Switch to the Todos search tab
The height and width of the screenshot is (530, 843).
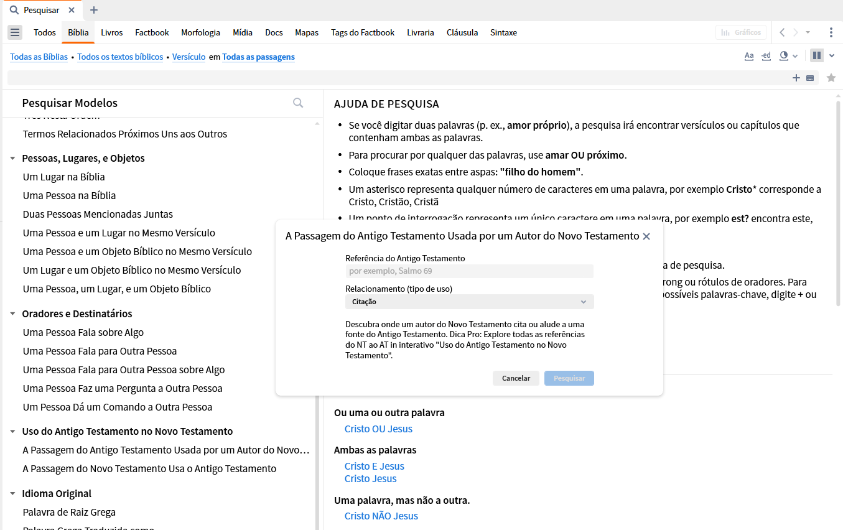(45, 32)
